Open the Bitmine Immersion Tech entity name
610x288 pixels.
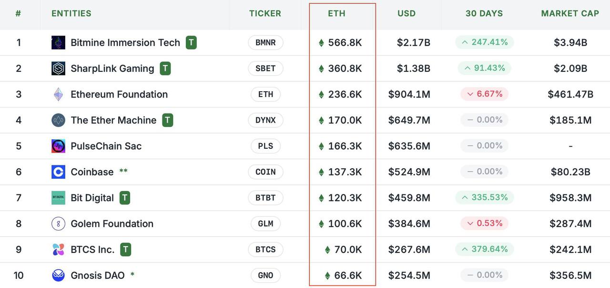(125, 42)
